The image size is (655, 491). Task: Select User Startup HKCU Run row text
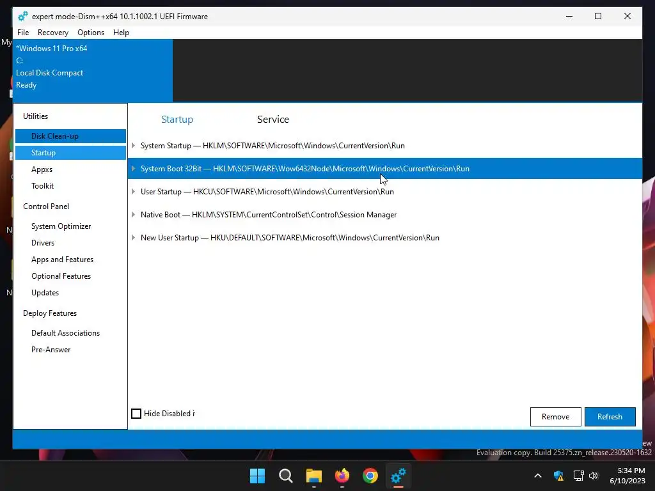(267, 192)
